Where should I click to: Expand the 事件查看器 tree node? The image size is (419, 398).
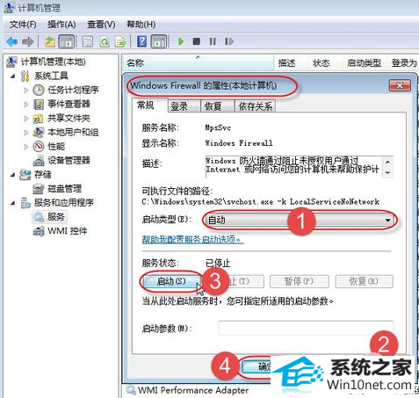[x=26, y=105]
